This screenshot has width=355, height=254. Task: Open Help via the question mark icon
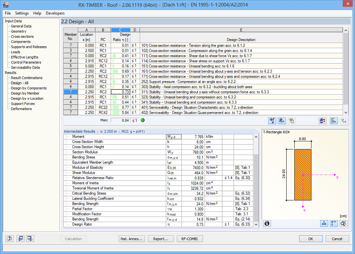pos(9,239)
